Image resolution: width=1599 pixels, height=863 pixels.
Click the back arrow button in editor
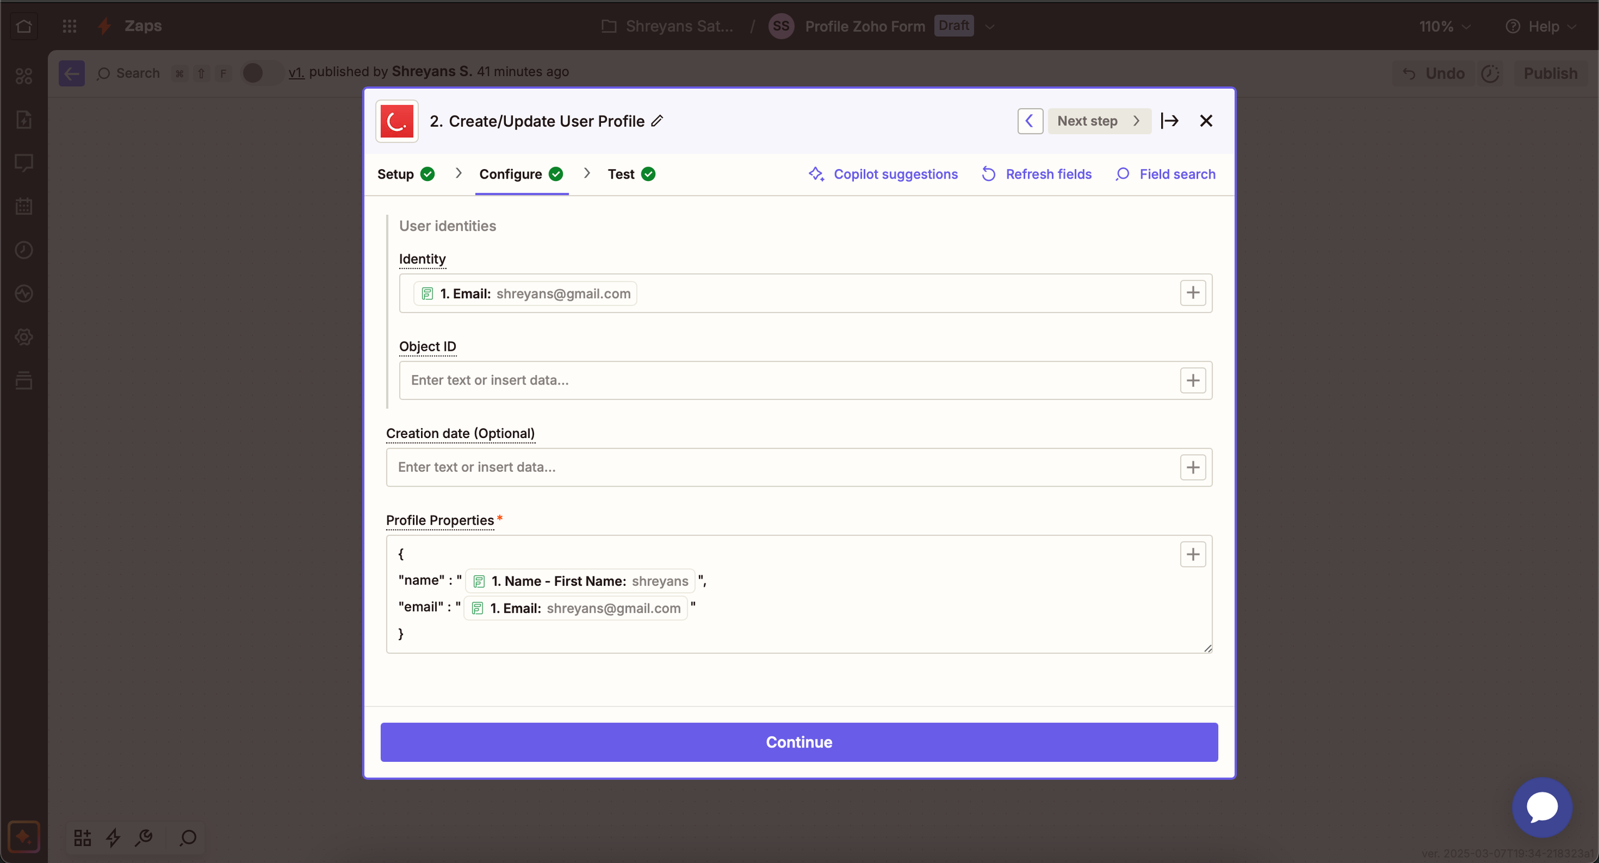pos(72,73)
